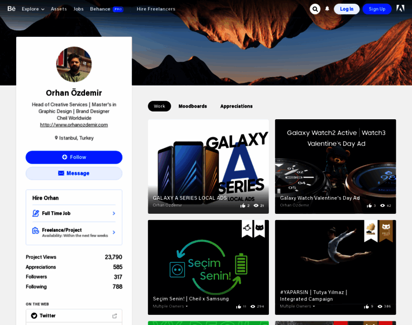Click the Full Time Job pencil icon

[x=35, y=213]
